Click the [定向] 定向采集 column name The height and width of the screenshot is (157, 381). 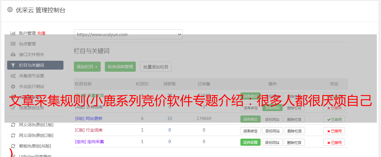(x=90, y=142)
